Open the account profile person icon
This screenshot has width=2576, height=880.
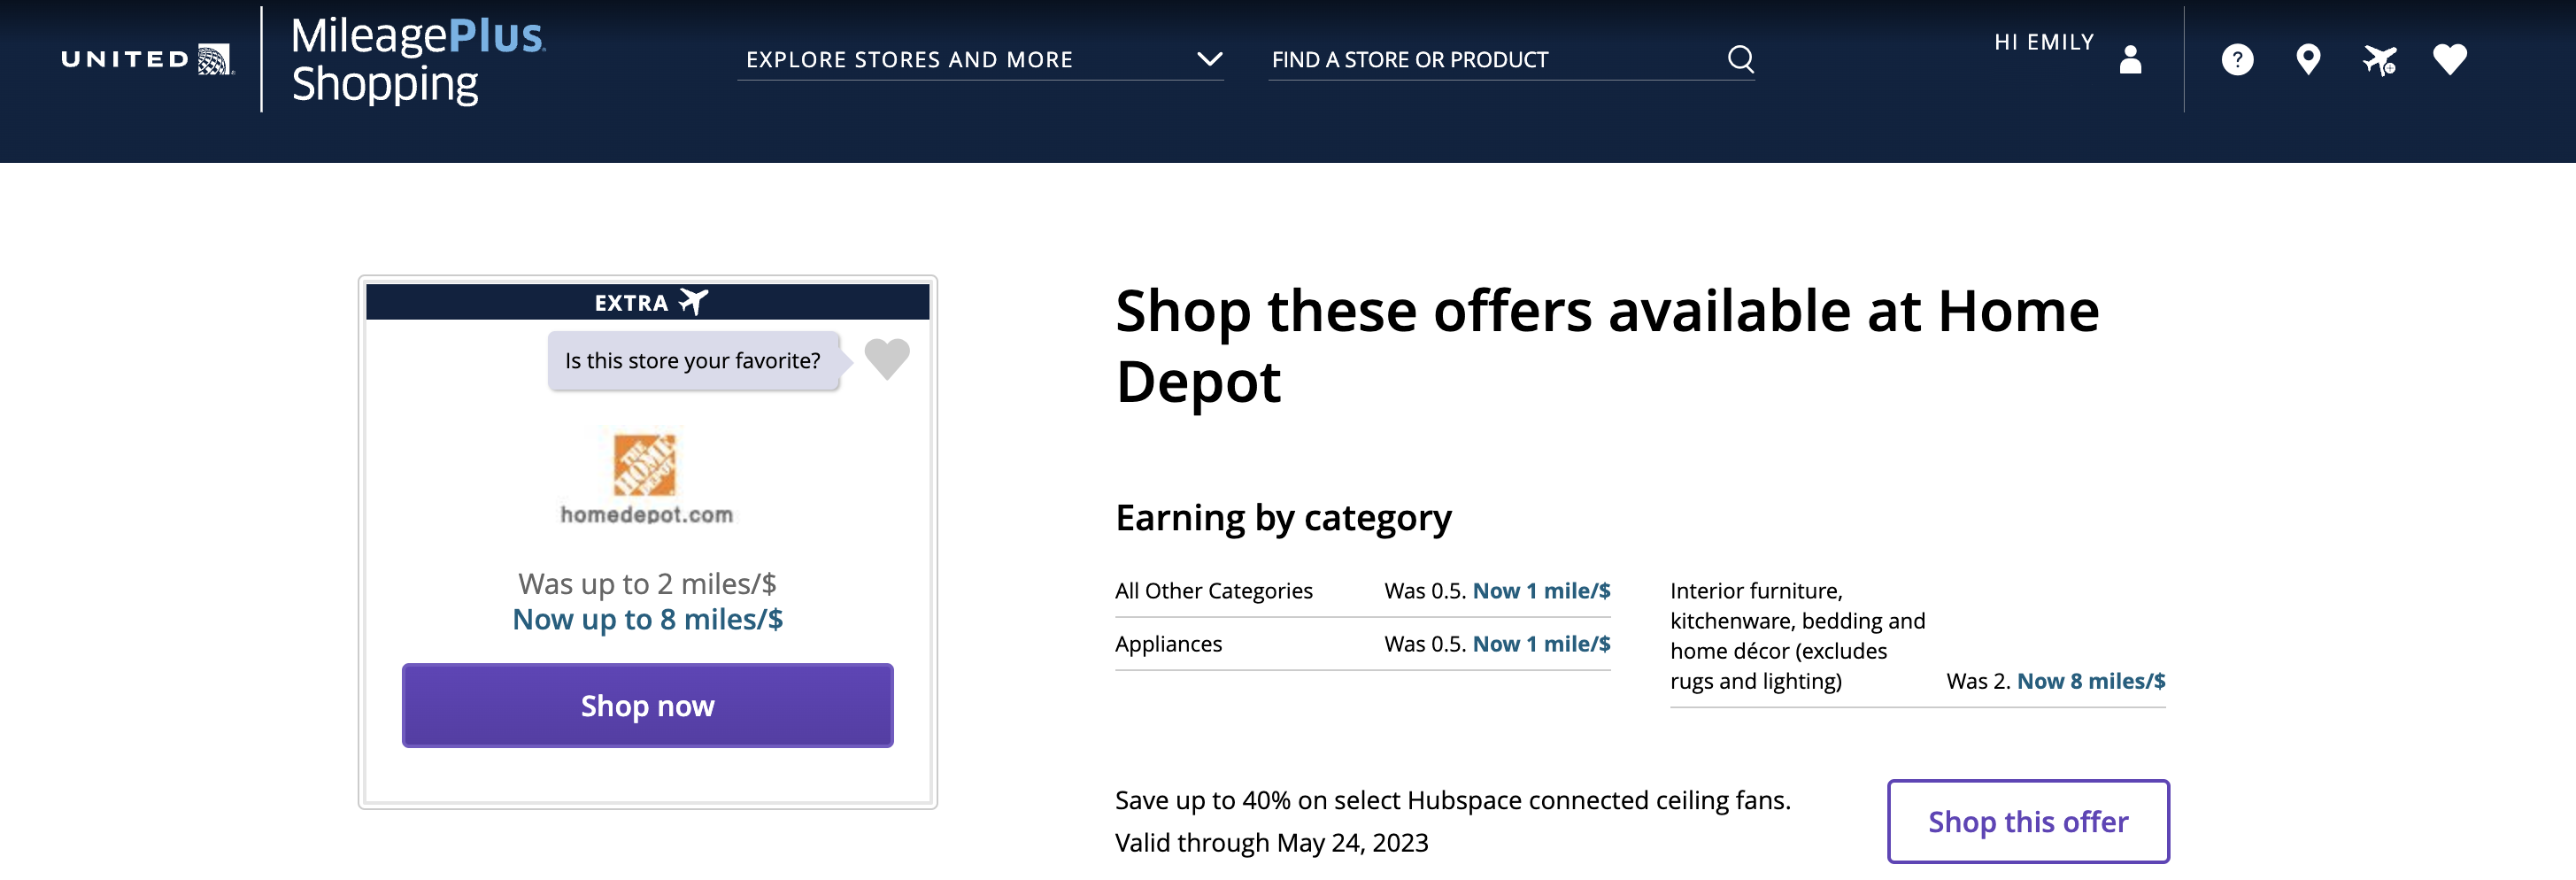[2130, 59]
